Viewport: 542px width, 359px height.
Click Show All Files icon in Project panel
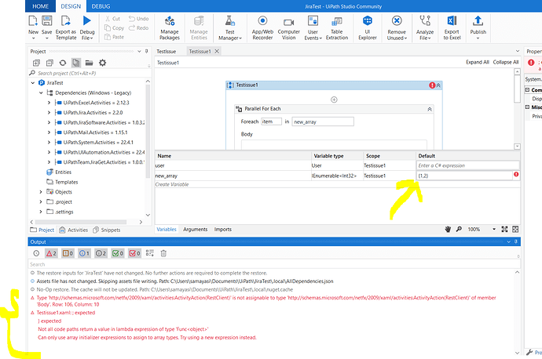click(x=76, y=63)
